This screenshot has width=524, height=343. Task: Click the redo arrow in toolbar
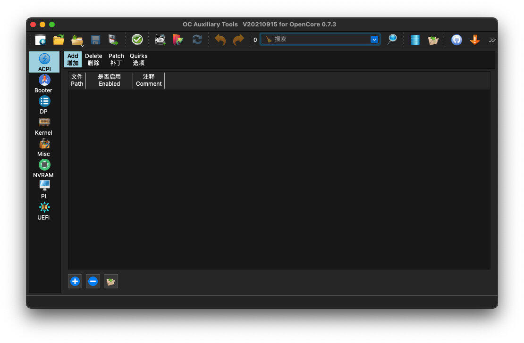click(238, 40)
